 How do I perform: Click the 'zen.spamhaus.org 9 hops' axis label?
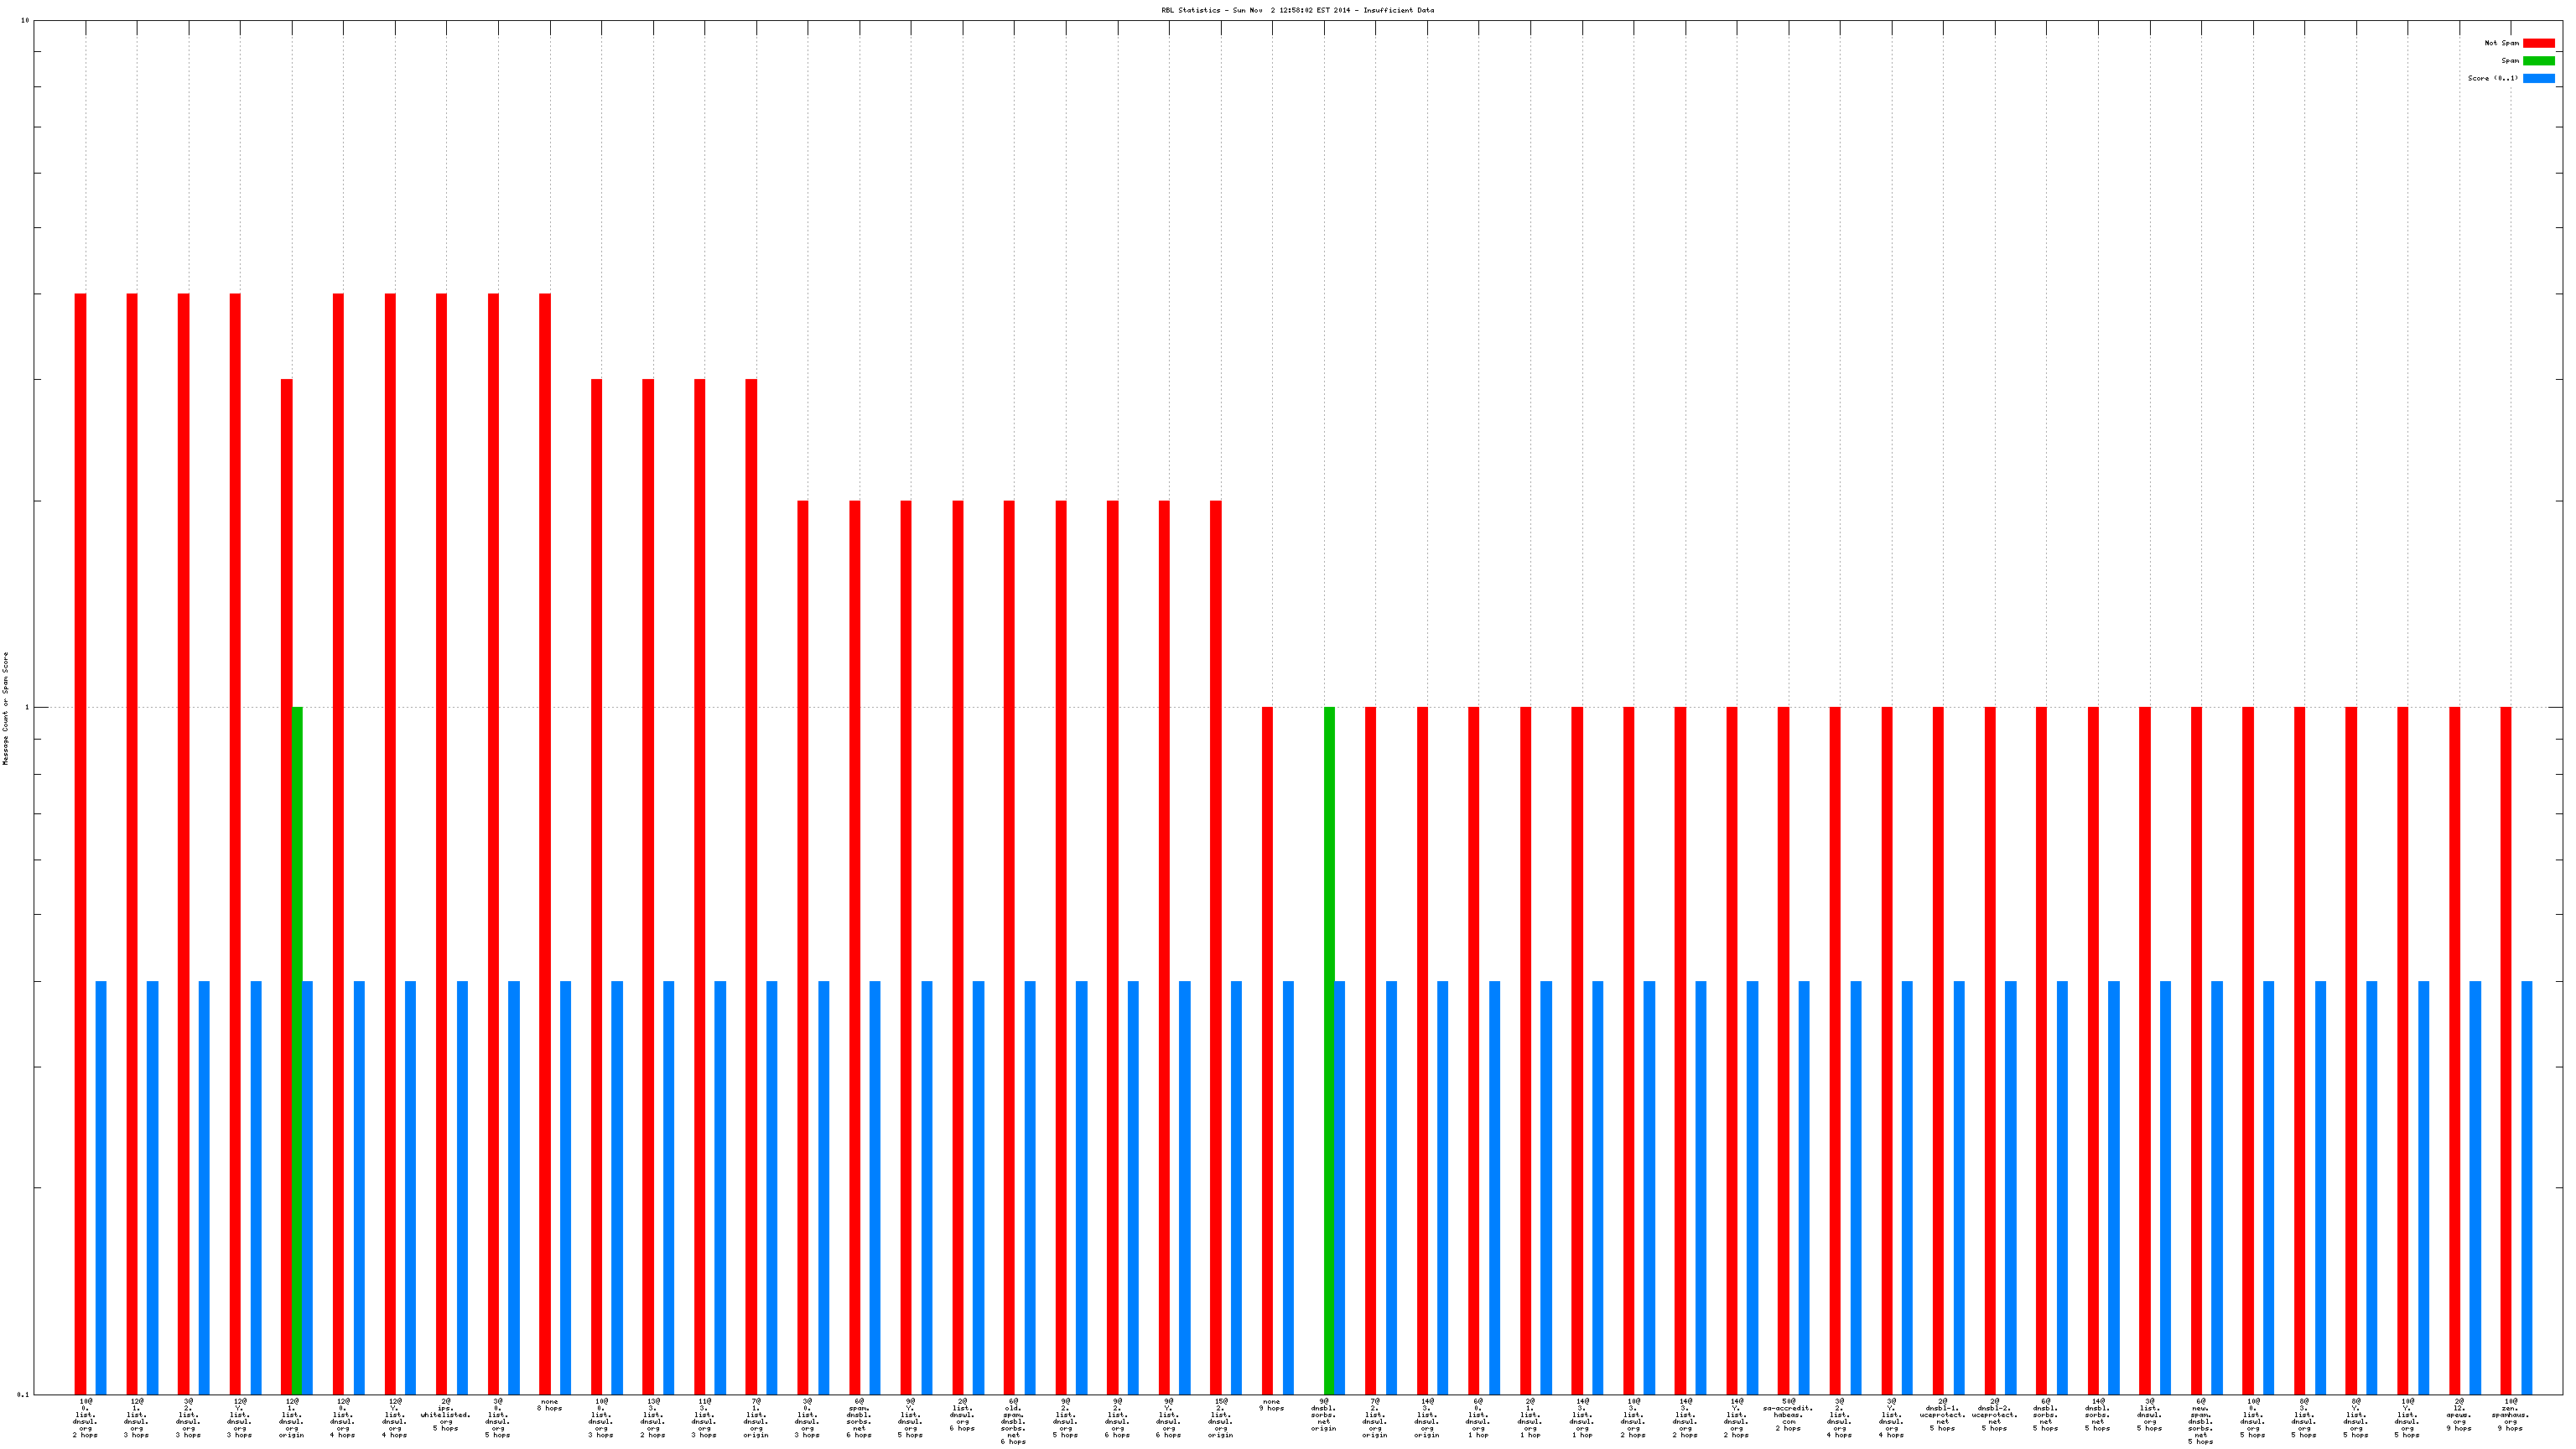coord(2510,1414)
